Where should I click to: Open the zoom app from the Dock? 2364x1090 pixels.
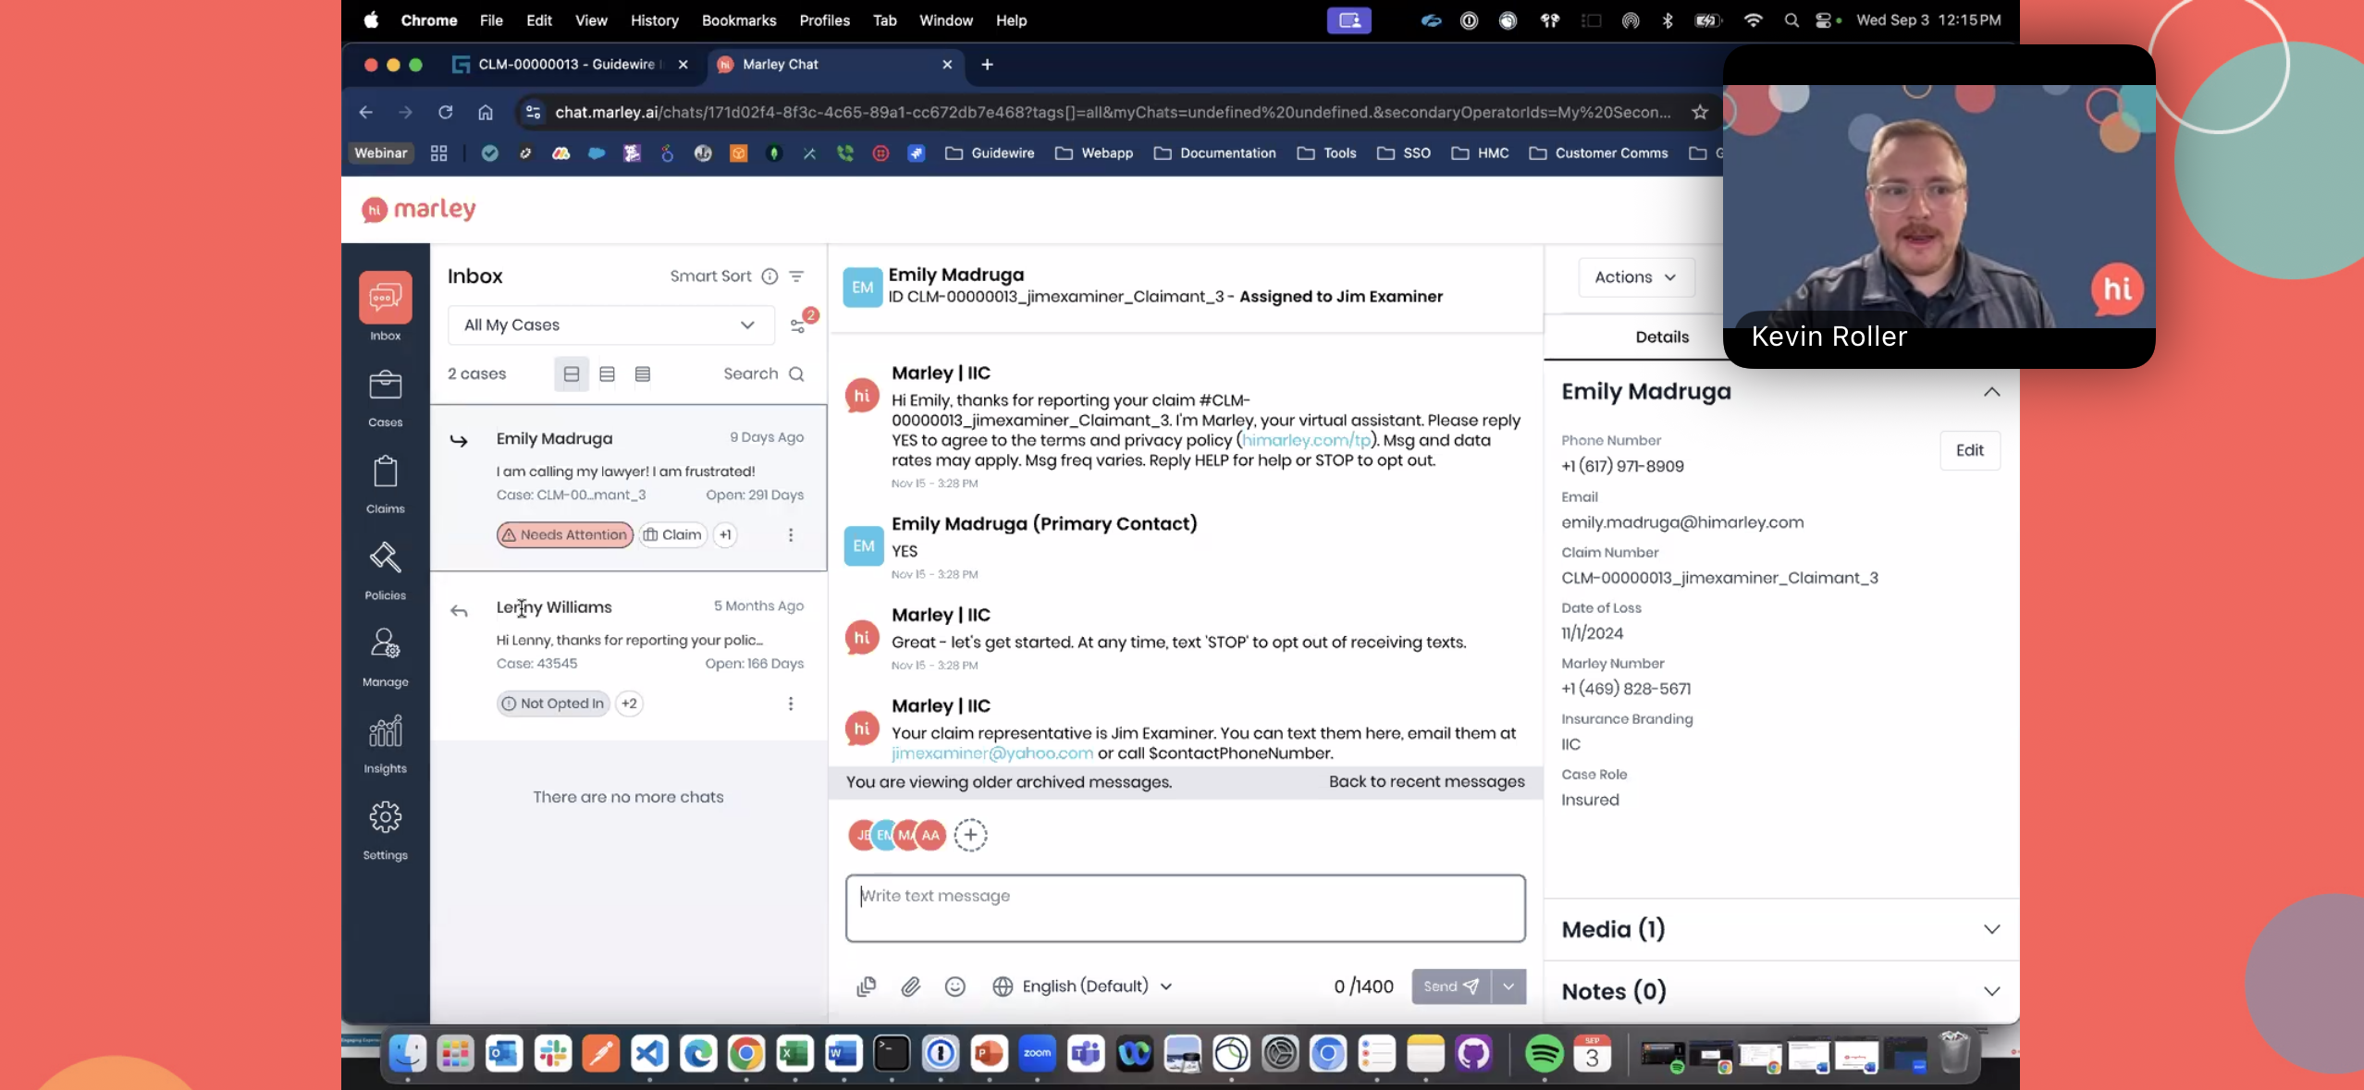(1037, 1053)
